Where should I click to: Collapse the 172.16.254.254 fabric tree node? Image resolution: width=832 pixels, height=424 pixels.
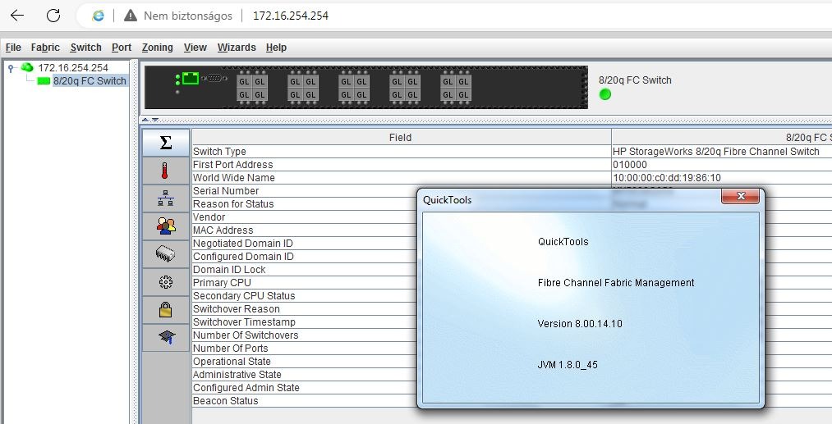[11, 68]
